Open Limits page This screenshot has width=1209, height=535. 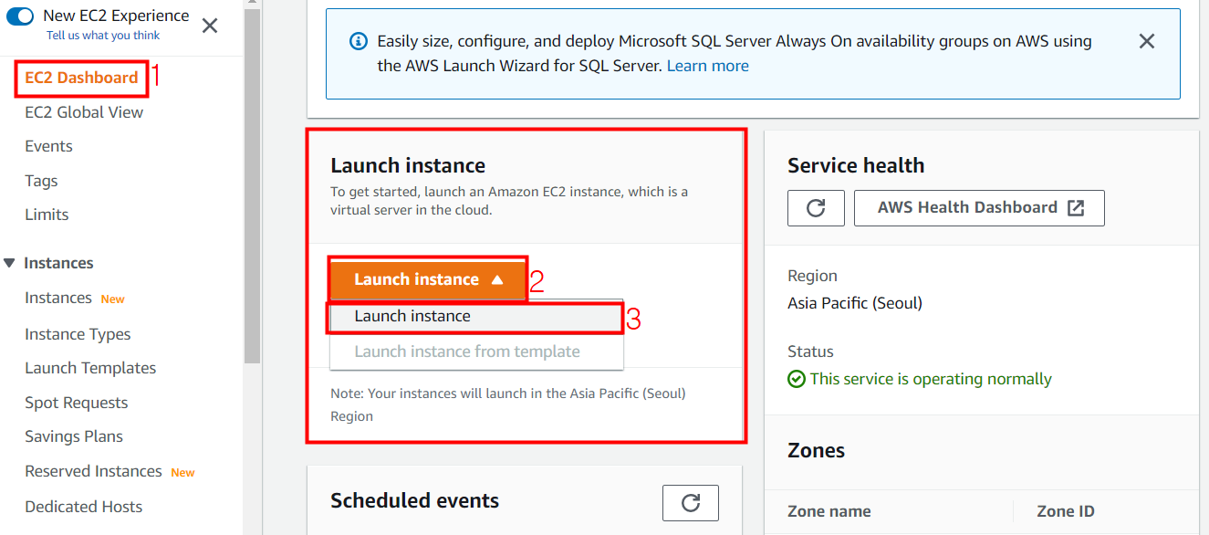tap(47, 215)
